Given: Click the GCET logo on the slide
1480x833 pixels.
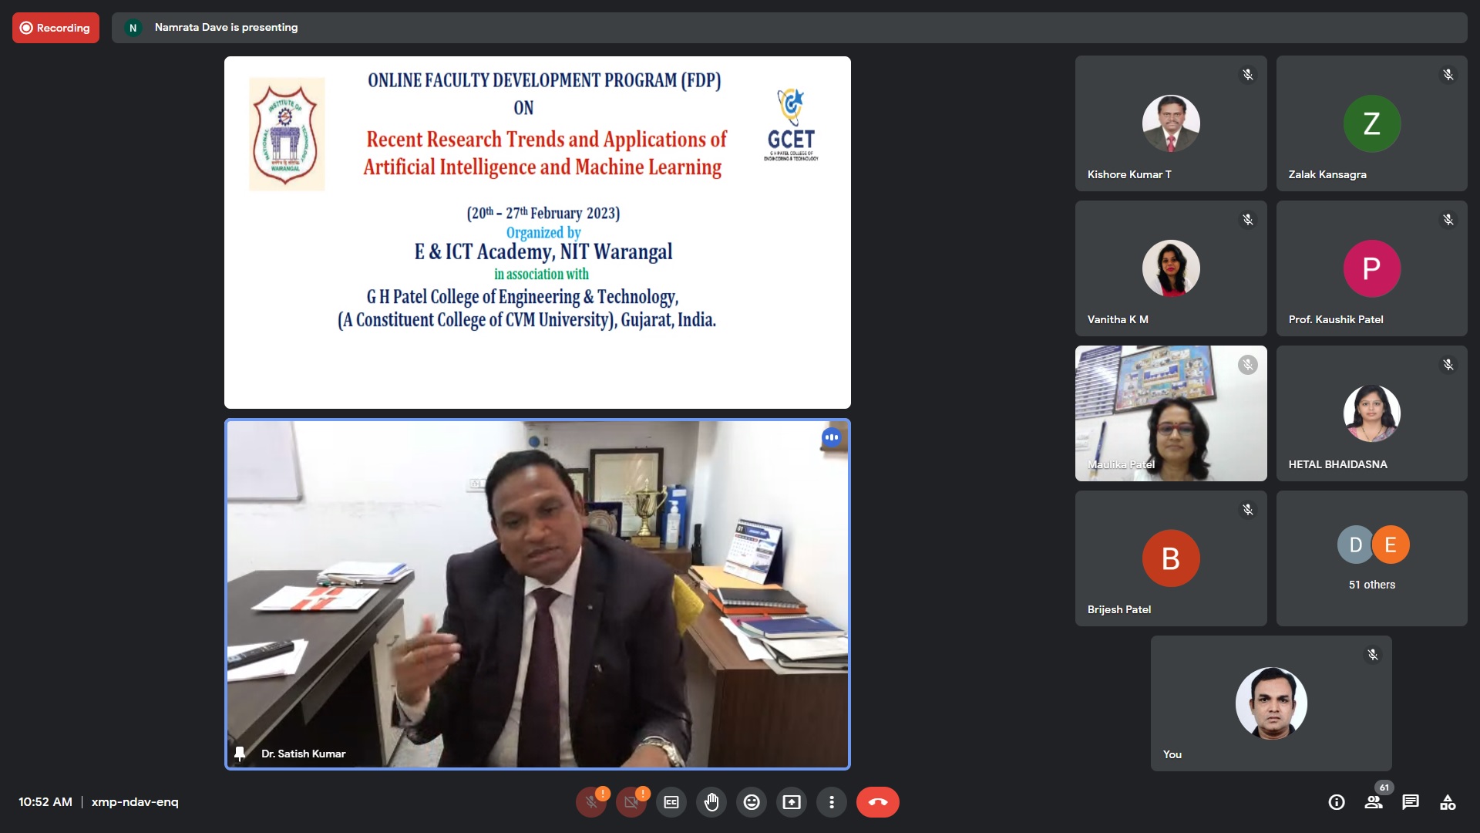Looking at the screenshot, I should (792, 124).
